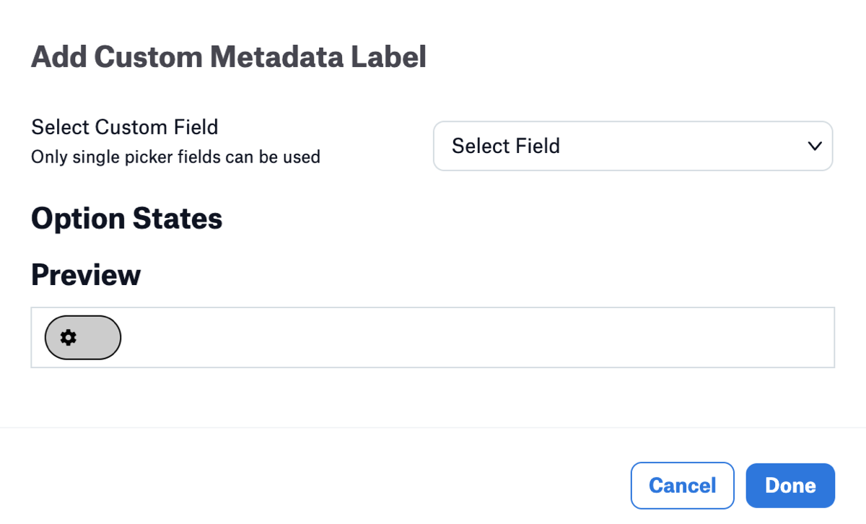Click the empty area of the Preview box
The image size is (866, 524).
coord(476,338)
